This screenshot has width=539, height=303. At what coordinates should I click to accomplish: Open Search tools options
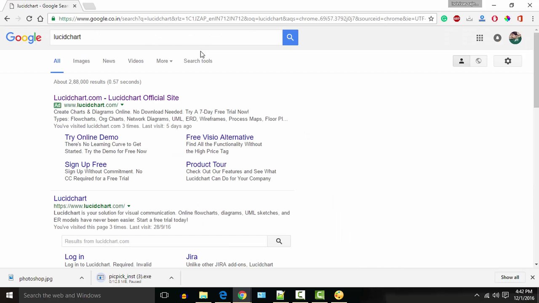click(198, 61)
